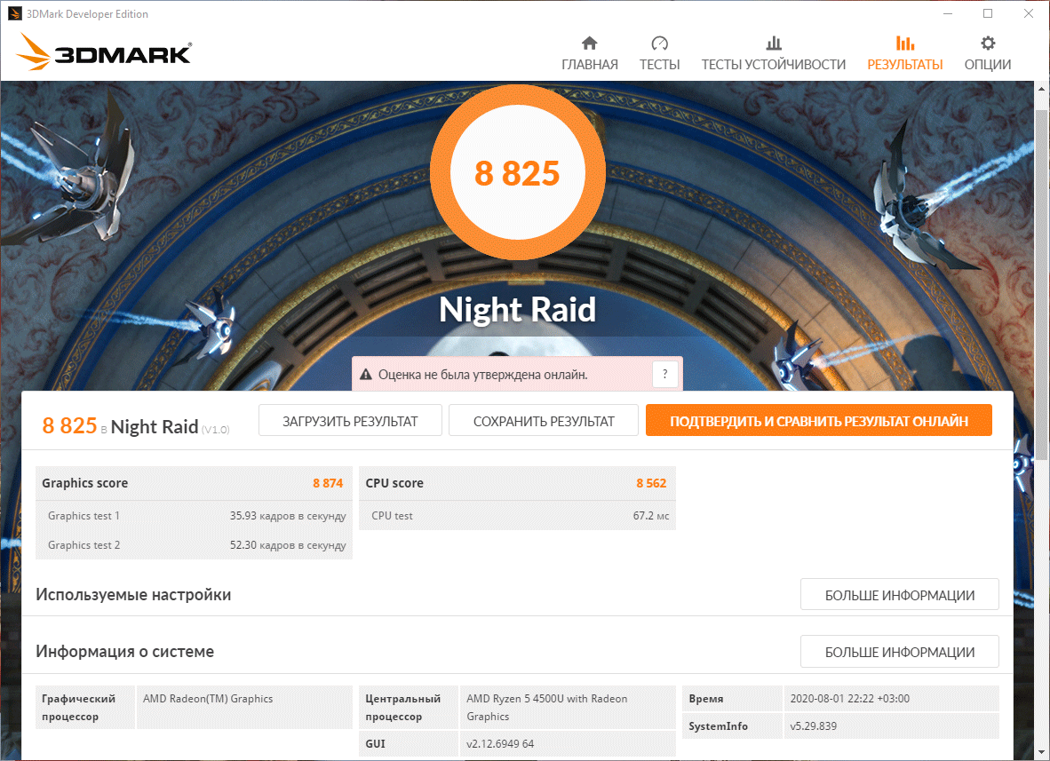Maximize the 3DMark window
Screen dimensions: 1050x761
[988, 13]
